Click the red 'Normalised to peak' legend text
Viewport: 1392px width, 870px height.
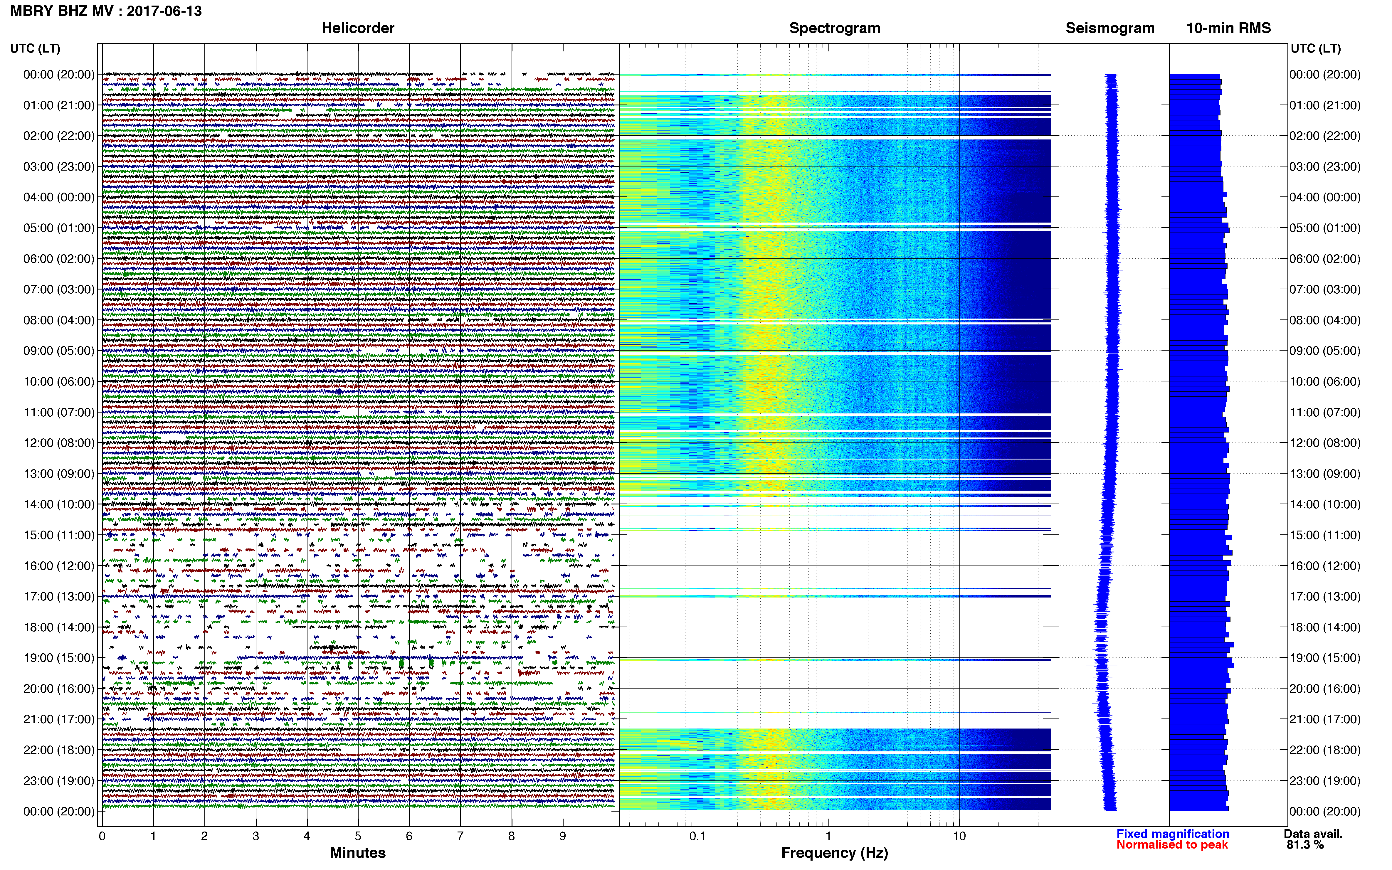click(x=1172, y=845)
